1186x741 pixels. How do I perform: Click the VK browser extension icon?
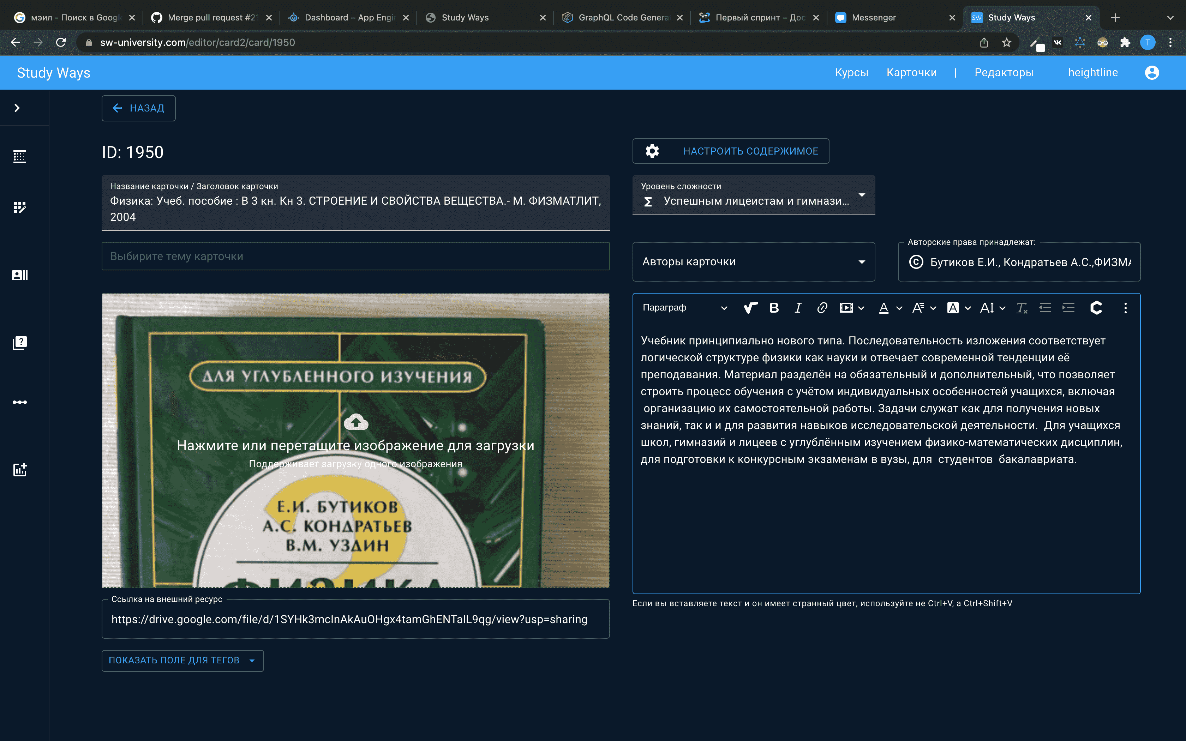pyautogui.click(x=1058, y=43)
